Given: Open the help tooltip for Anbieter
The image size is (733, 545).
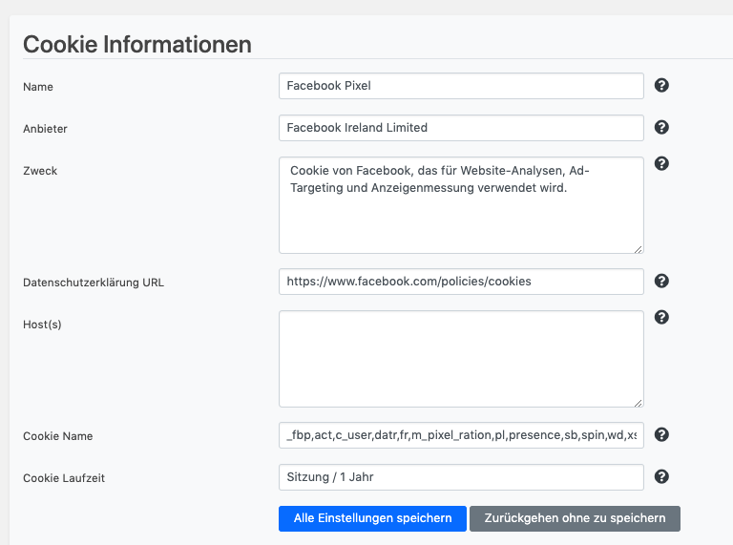Looking at the screenshot, I should pyautogui.click(x=661, y=128).
